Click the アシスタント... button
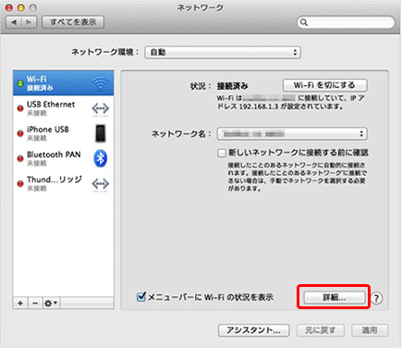Screen dimensions: 402x348 (x=254, y=330)
